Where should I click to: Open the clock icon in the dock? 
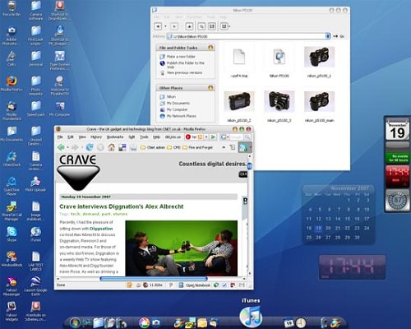pyautogui.click(x=301, y=322)
